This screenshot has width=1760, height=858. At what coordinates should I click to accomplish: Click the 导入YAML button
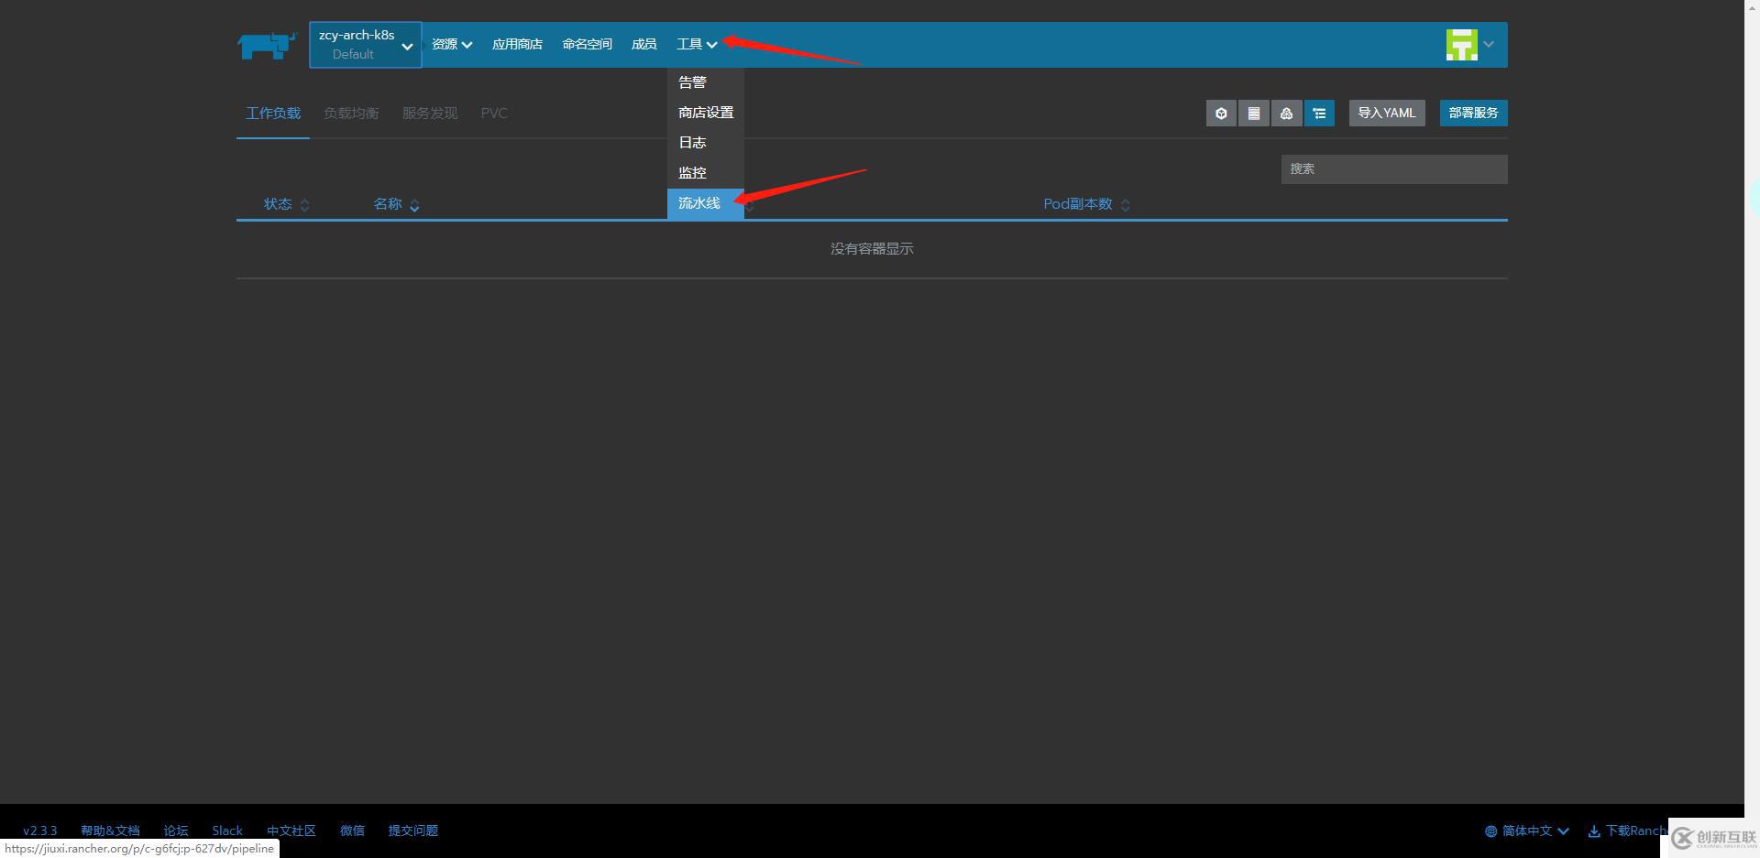coord(1386,113)
